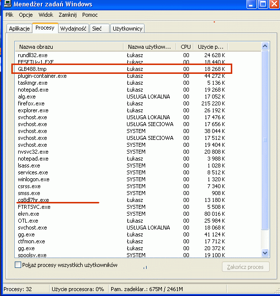Viewport: 280px width, 296px height.
Task: Sort by CPU column header
Action: pos(185,47)
